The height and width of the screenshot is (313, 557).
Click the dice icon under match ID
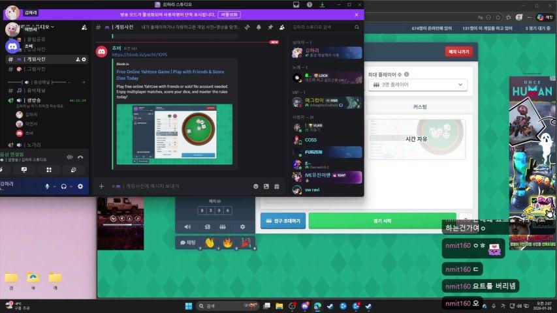point(208,227)
